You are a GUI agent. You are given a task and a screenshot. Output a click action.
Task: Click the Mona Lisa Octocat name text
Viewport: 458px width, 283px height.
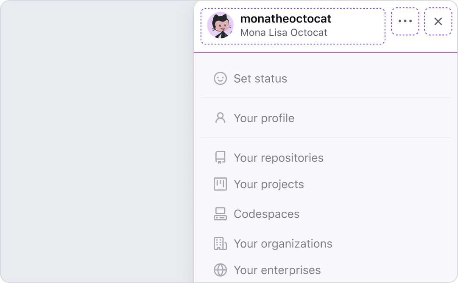284,33
